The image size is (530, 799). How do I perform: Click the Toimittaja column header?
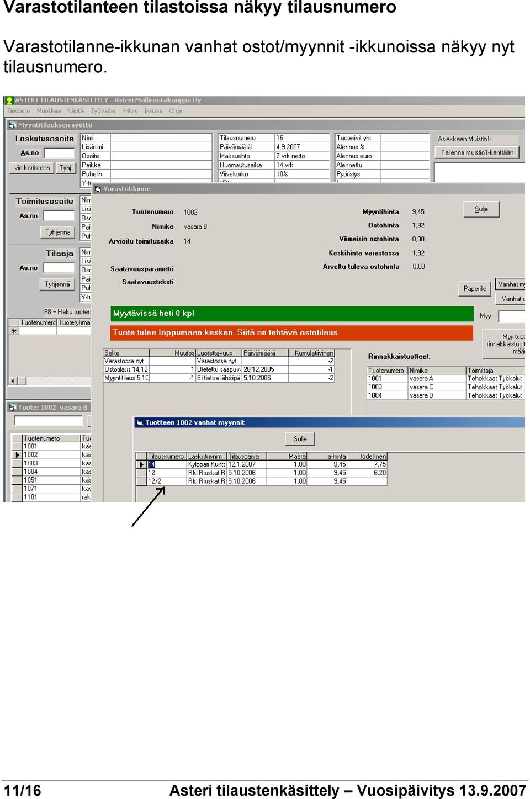pos(495,371)
